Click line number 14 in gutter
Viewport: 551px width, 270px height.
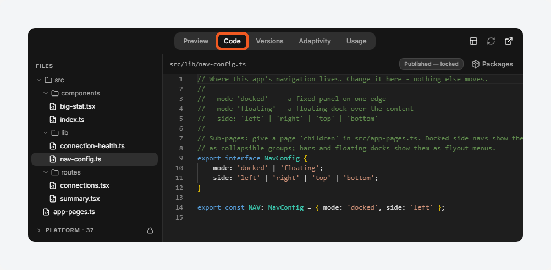pyautogui.click(x=179, y=207)
